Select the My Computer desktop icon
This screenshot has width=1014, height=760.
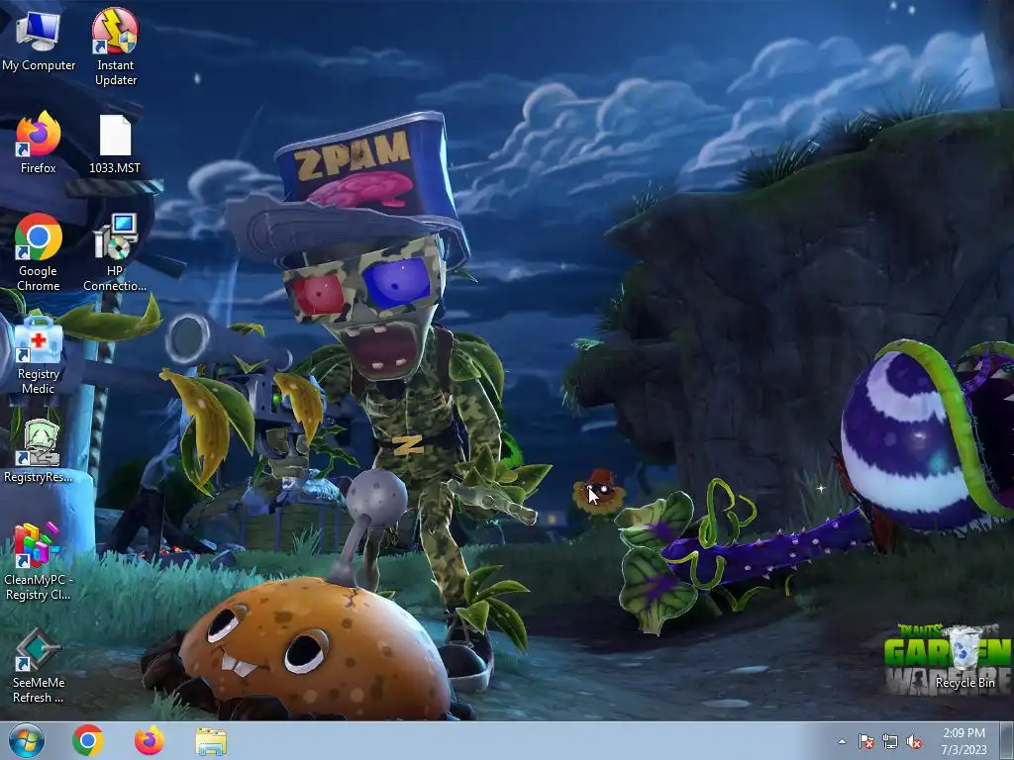point(39,41)
